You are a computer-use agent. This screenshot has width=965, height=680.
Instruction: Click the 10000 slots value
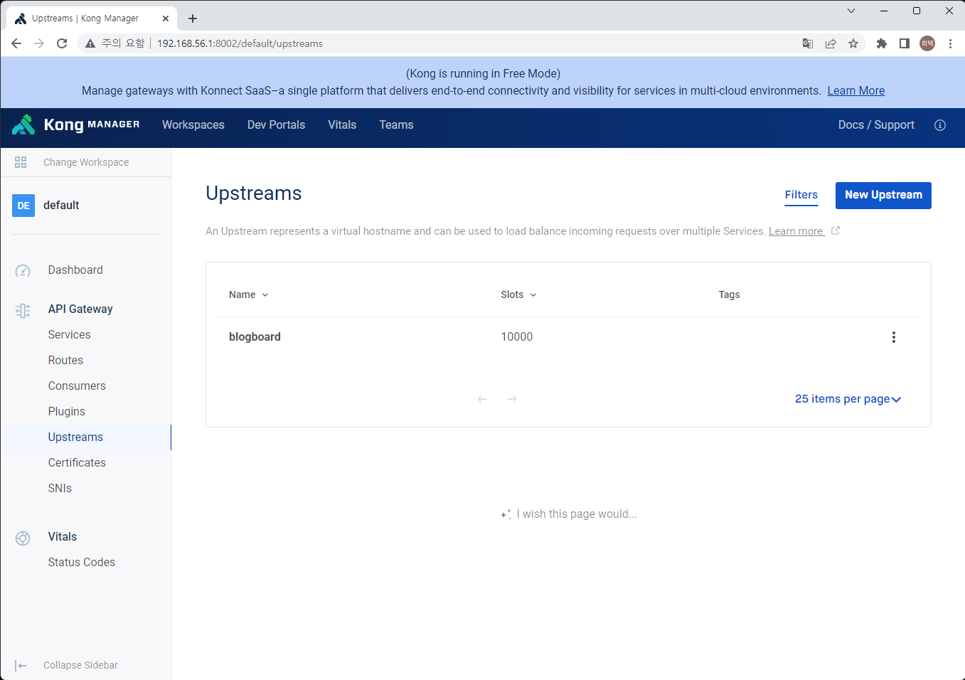(x=517, y=337)
